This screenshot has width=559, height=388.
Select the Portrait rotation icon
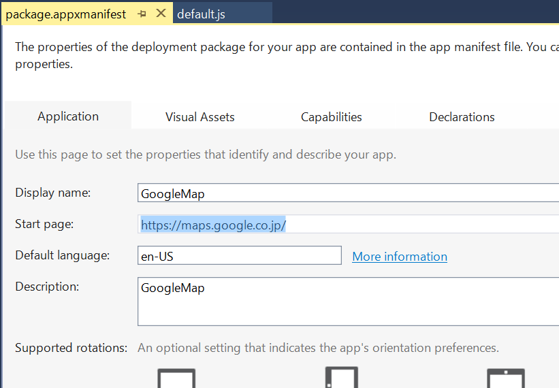[341, 378]
